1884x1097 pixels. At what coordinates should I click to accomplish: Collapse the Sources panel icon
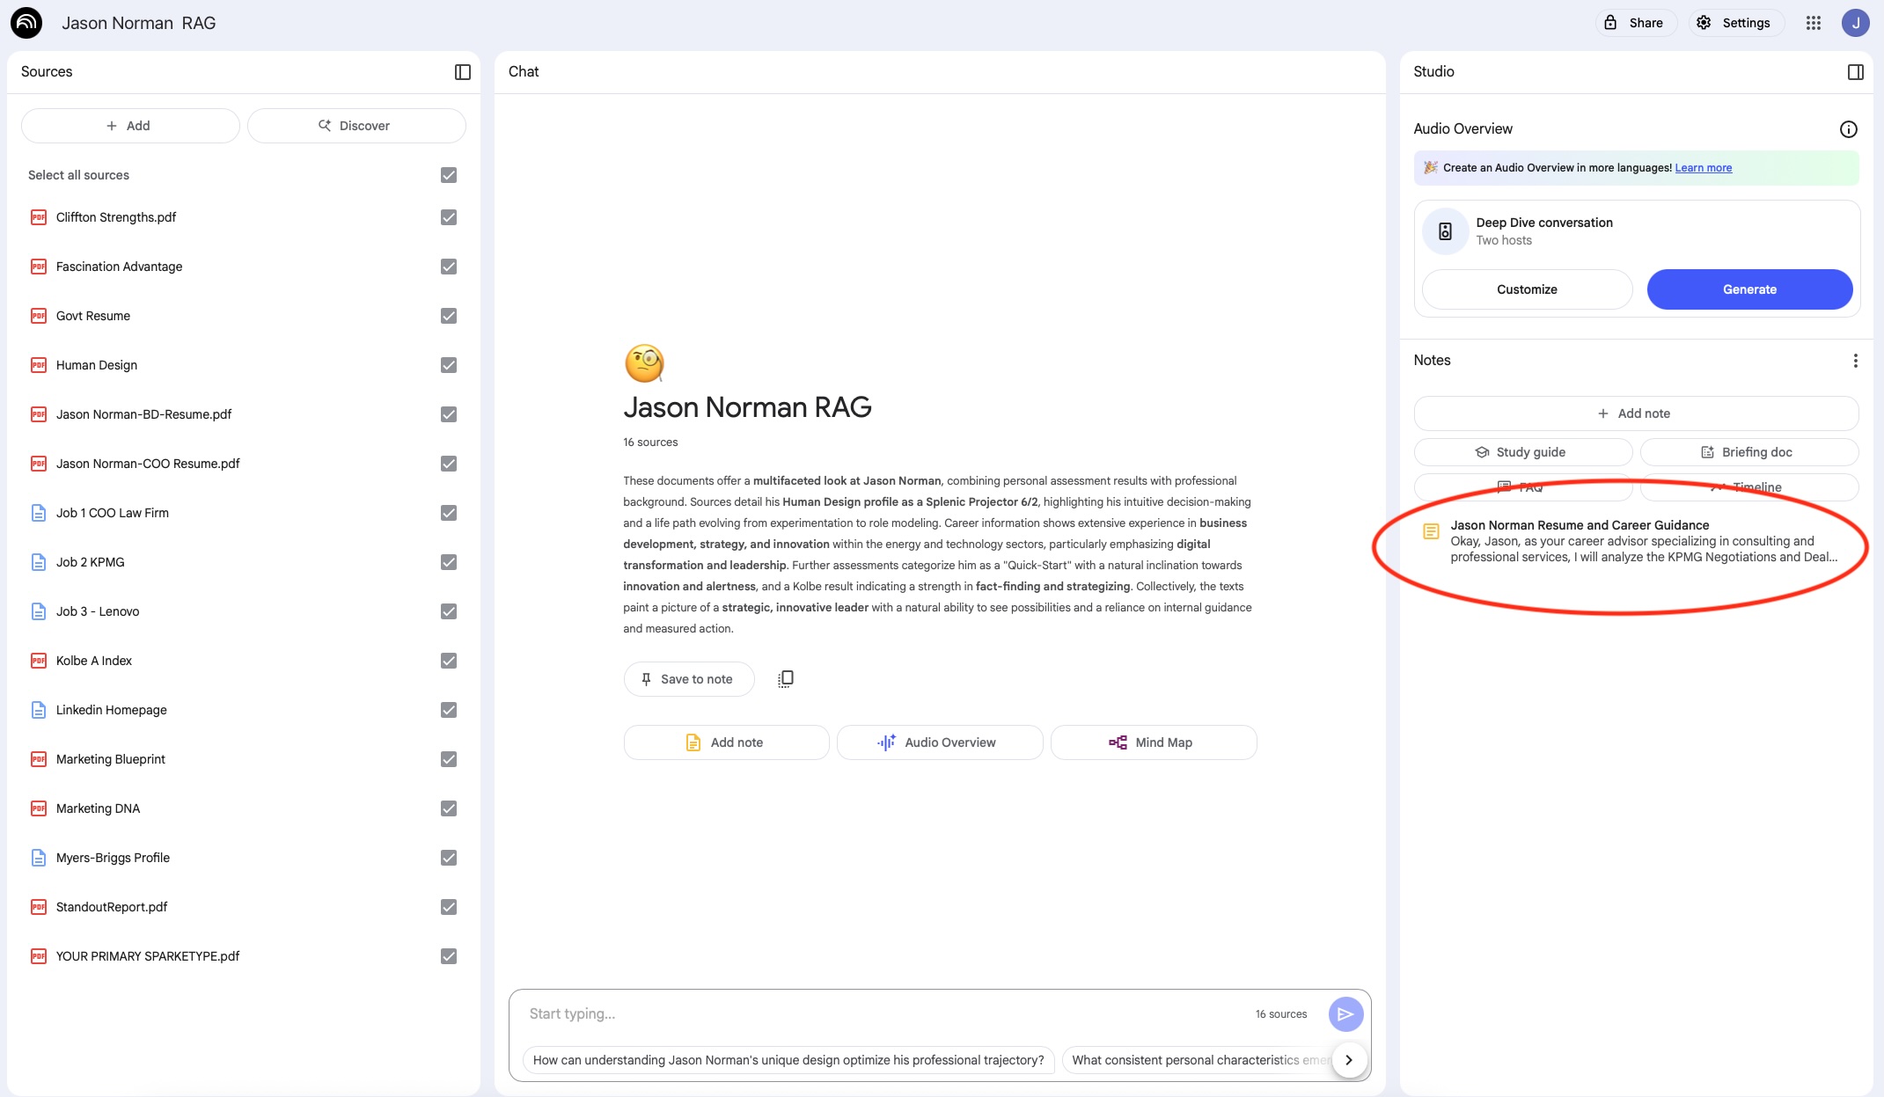click(463, 72)
